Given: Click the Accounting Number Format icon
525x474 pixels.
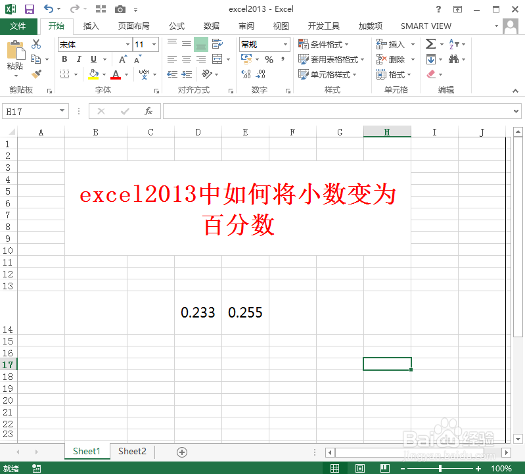Looking at the screenshot, I should [x=247, y=59].
